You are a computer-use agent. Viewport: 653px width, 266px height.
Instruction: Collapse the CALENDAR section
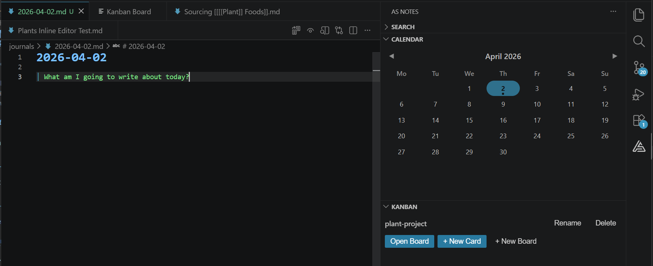point(407,39)
